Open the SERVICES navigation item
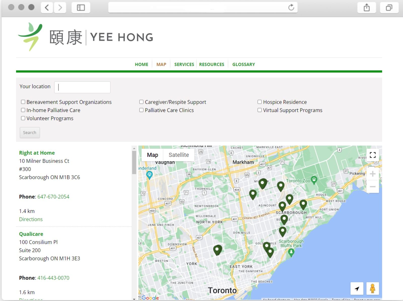 pyautogui.click(x=184, y=64)
